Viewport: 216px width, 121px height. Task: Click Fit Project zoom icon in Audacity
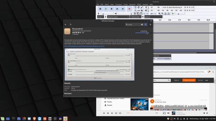coord(169,14)
